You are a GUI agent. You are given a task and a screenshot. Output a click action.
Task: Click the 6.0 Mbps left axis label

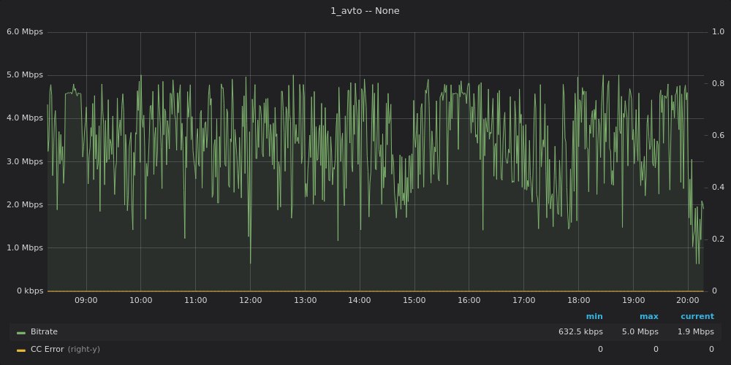[25, 31]
